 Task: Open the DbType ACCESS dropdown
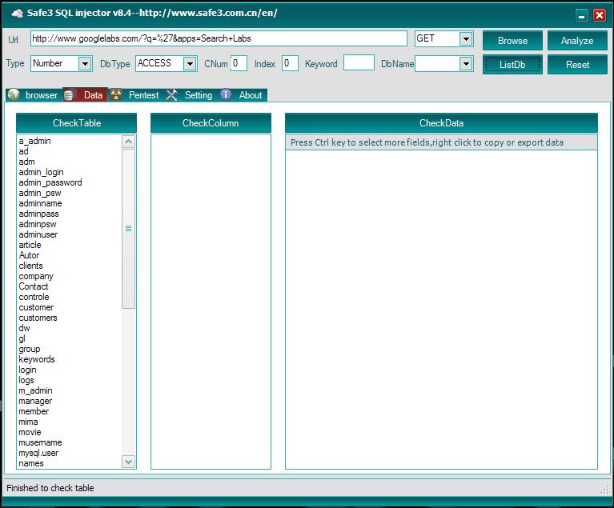point(190,63)
